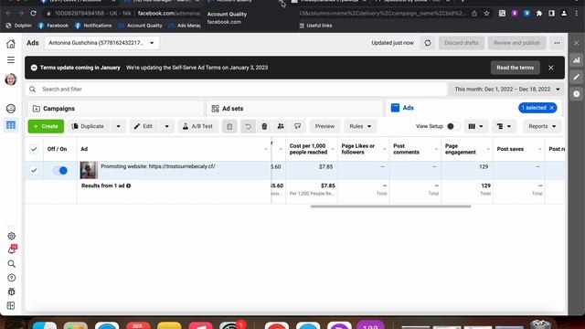Screen dimensions: 585x329
Task: Open edit pencil icon on right rail
Action: (577, 77)
